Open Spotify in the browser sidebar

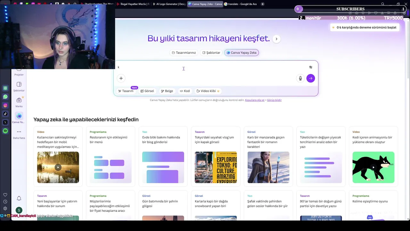[x=5, y=131]
